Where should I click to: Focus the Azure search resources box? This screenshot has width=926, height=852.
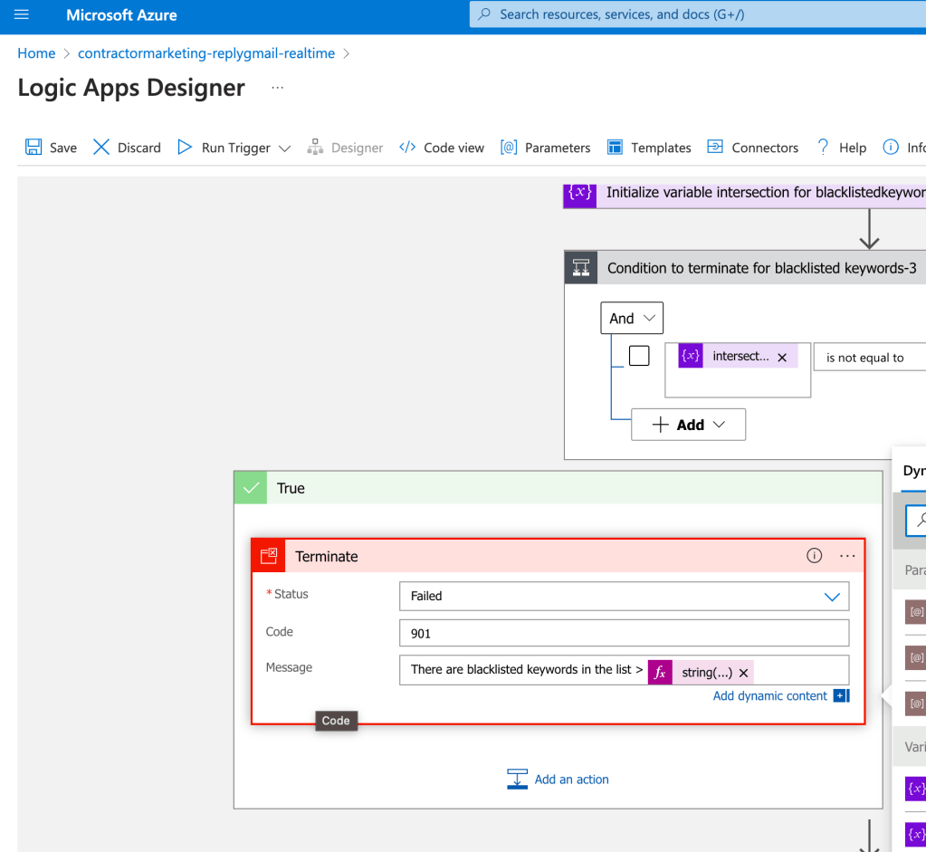[698, 14]
